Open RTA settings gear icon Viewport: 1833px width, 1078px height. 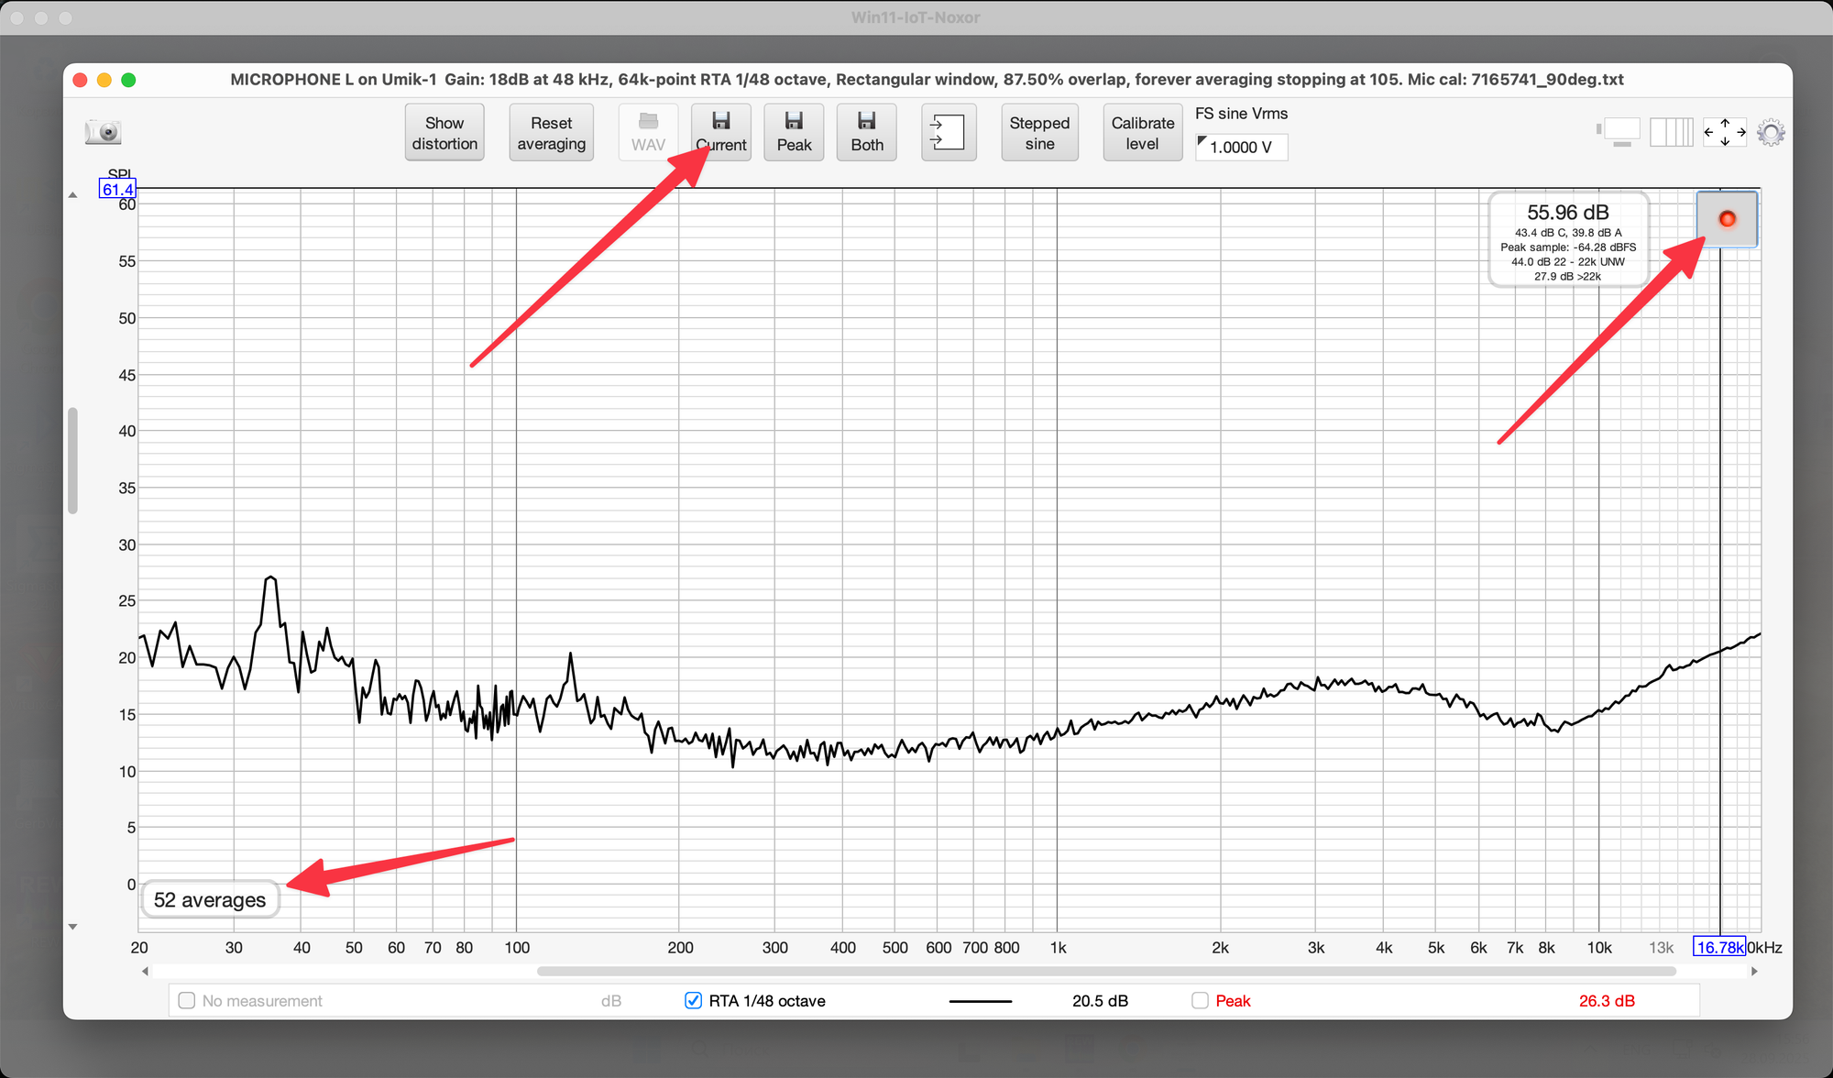(1771, 133)
